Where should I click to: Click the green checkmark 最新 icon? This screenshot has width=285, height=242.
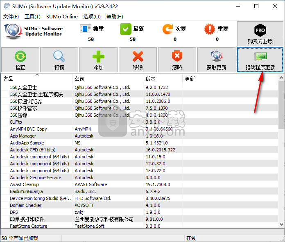(126, 29)
